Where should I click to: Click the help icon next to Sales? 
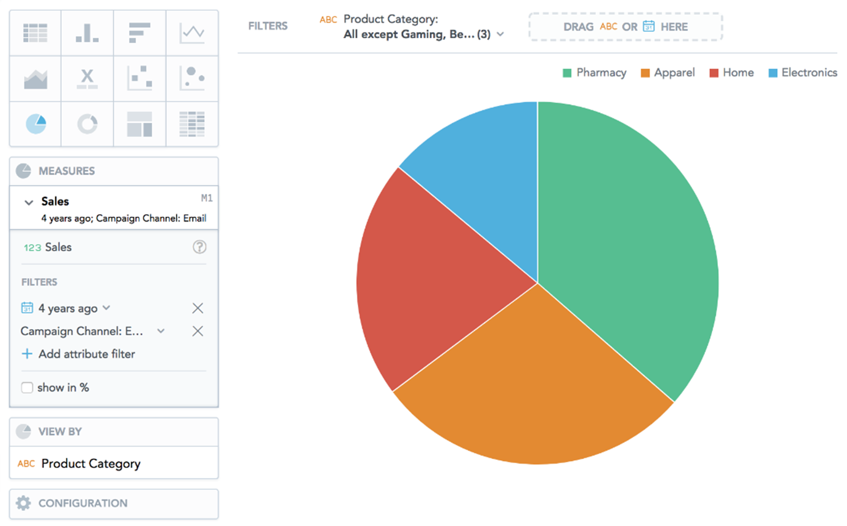pos(199,247)
